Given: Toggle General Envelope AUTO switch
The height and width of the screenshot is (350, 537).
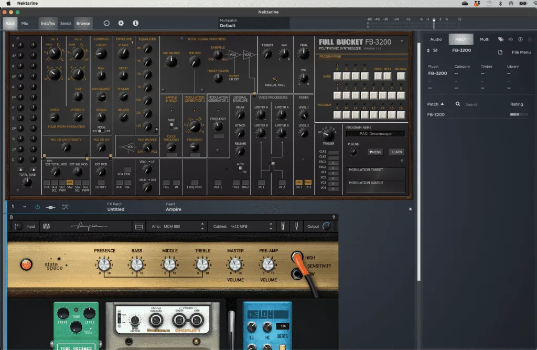Looking at the screenshot, I should (x=240, y=169).
